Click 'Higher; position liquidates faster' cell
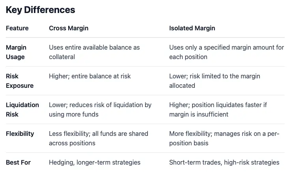The image size is (295, 178). pyautogui.click(x=218, y=109)
